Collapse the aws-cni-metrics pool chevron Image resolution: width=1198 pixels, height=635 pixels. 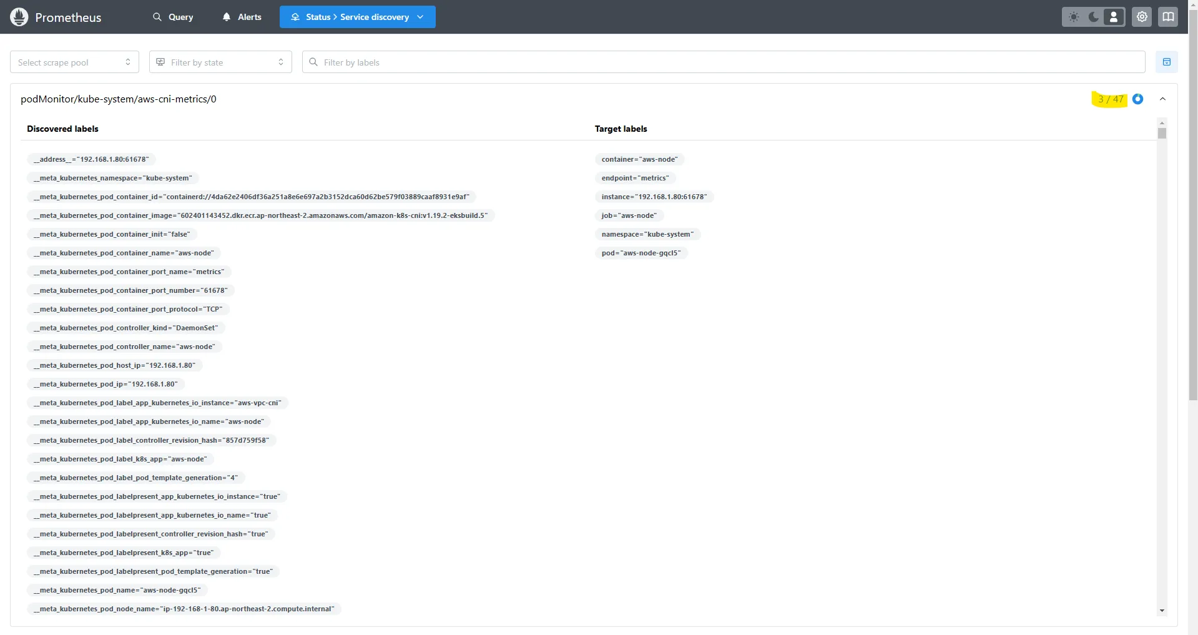1162,99
